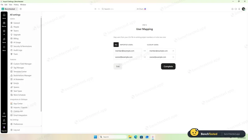
Task: Open the Windows Start menu
Action: pyautogui.click(x=95, y=137)
